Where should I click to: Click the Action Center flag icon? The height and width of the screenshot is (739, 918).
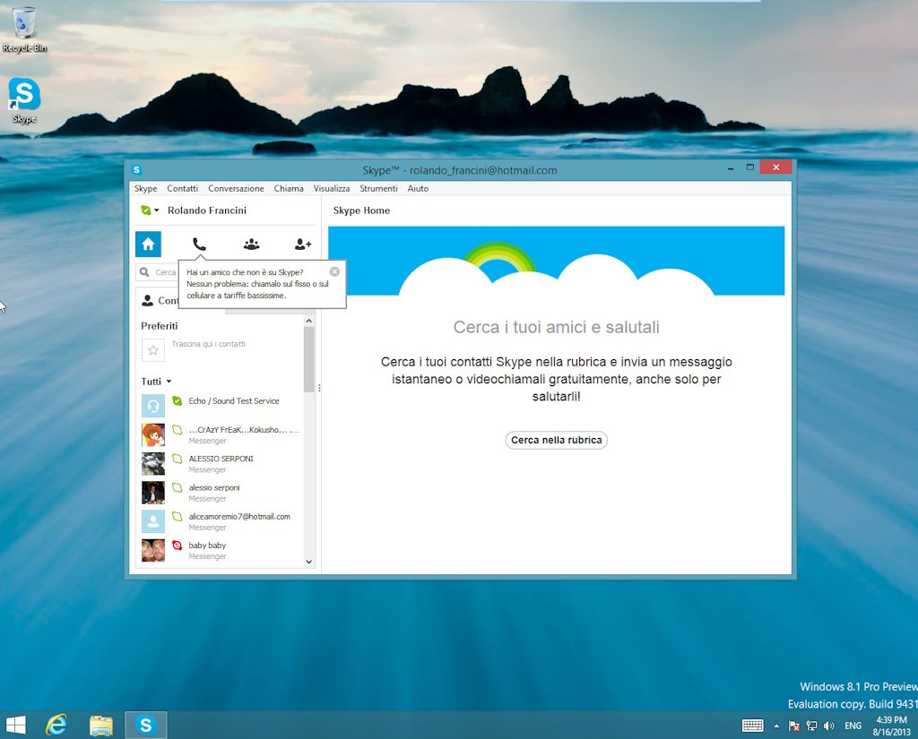click(x=794, y=726)
